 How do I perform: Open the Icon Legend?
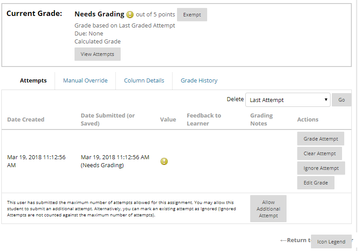(x=331, y=242)
